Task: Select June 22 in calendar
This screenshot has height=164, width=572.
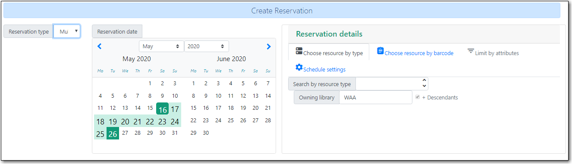Action: click(193, 121)
